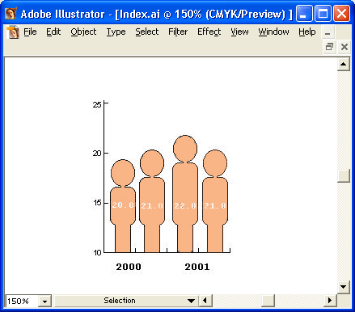
Task: Click the vertical scrollbar up arrow
Action: tap(344, 64)
